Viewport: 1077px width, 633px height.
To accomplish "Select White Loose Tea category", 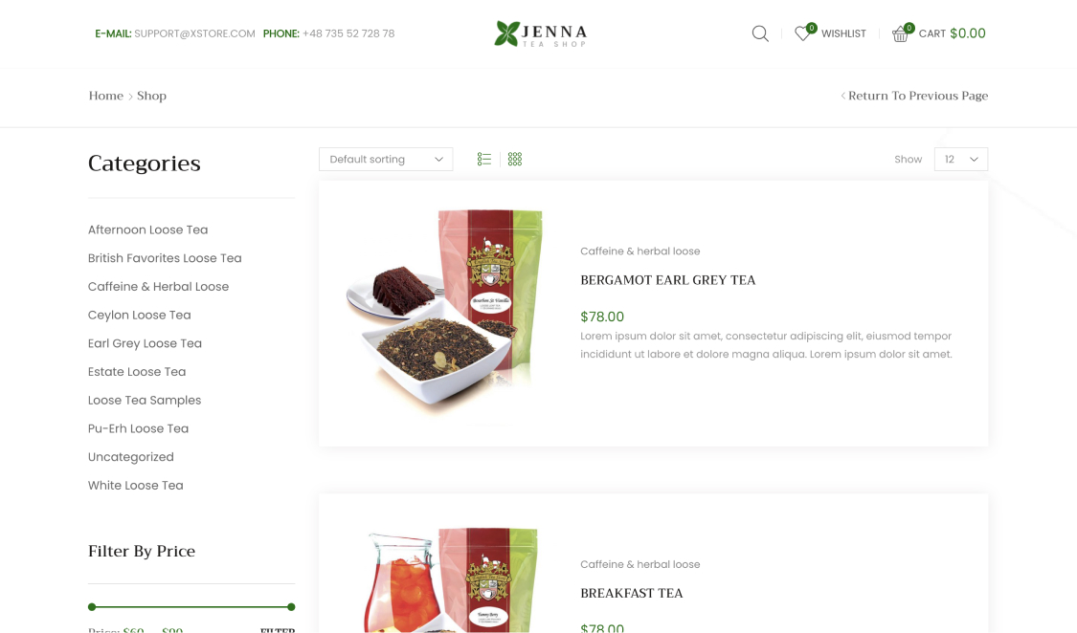I will coord(135,485).
